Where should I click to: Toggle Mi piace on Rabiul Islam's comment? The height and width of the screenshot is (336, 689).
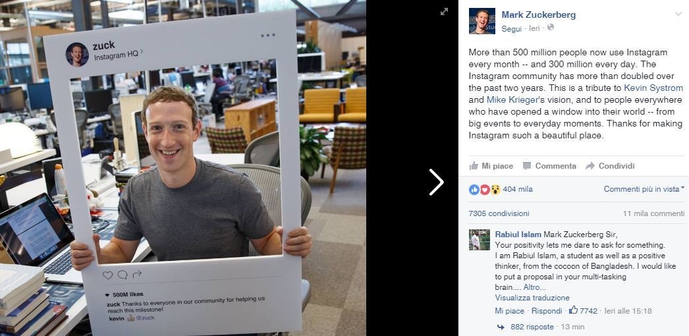509,311
